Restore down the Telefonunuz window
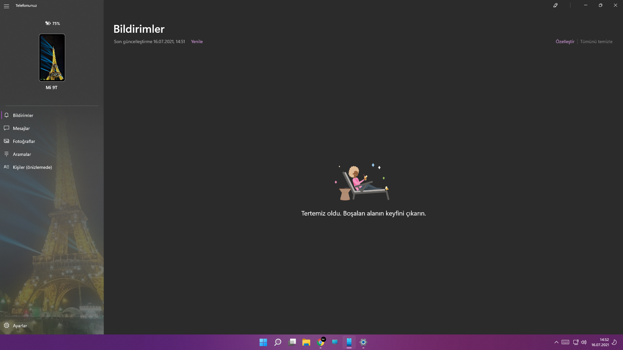 point(601,5)
